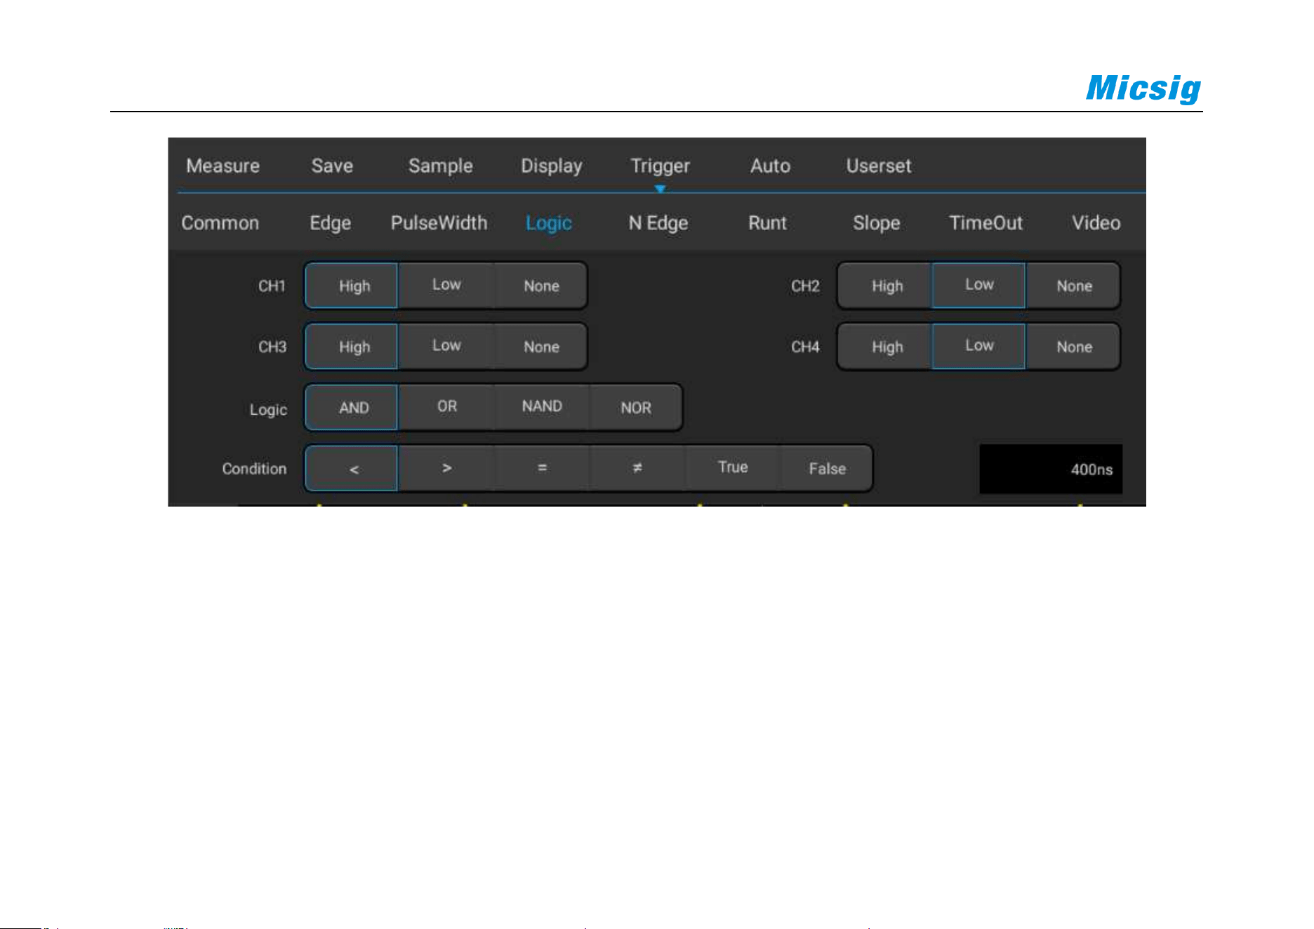Choose less-than condition
The height and width of the screenshot is (929, 1314).
coord(352,469)
